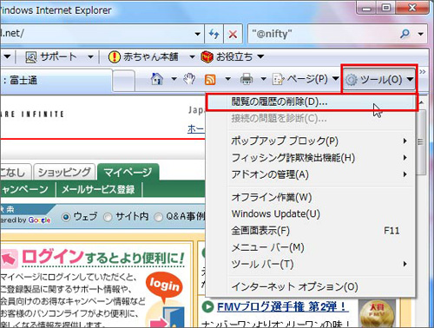Choose Windows Update(U) menu item
This screenshot has height=328, width=434.
click(311, 214)
